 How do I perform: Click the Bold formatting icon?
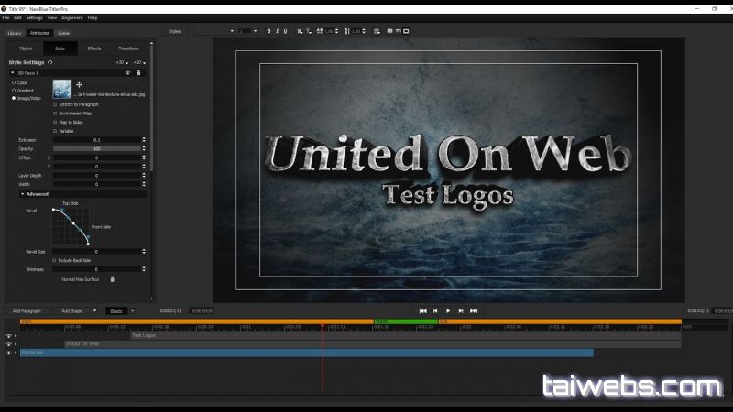click(268, 31)
